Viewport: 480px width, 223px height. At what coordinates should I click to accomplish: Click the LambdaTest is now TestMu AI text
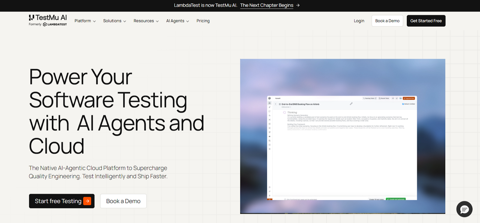(205, 5)
